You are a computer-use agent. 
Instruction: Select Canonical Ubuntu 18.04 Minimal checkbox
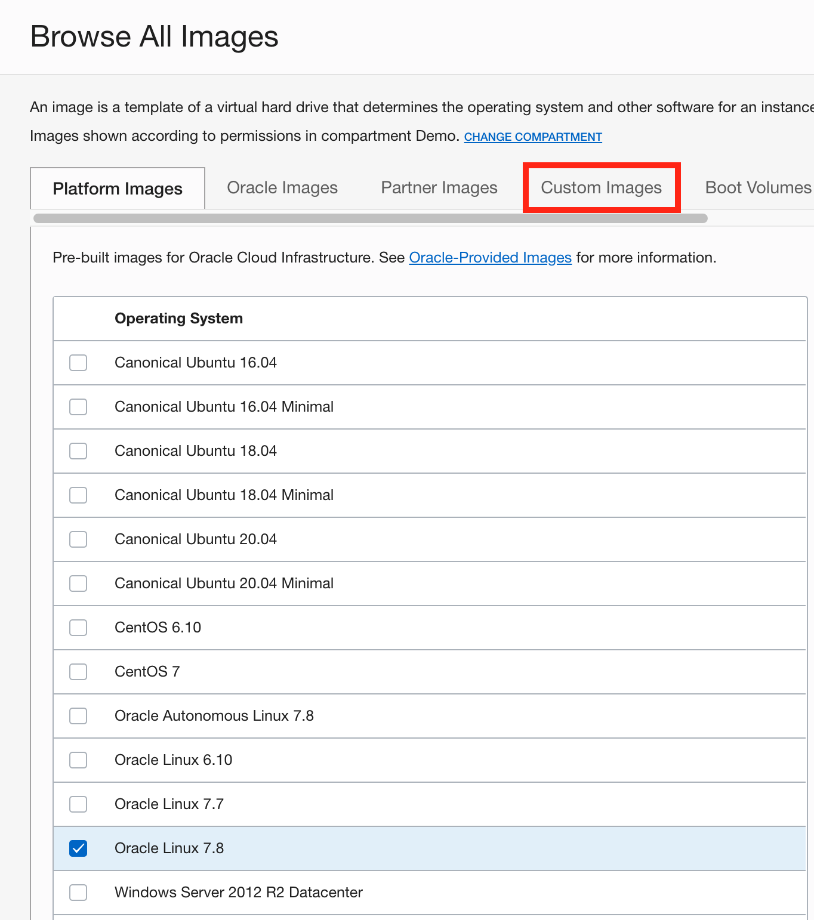(x=78, y=495)
